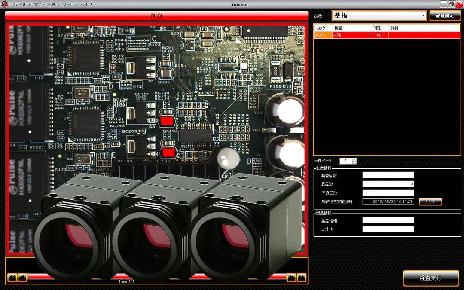This screenshot has height=290, width=464.
Task: Click the iVision app logo icon
Action: [5, 4]
